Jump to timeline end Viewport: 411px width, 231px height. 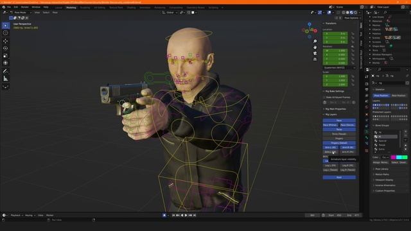(195, 216)
